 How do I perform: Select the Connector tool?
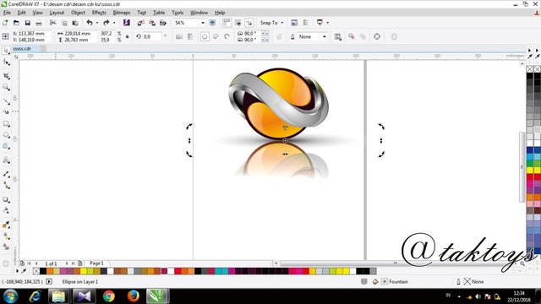(x=6, y=186)
